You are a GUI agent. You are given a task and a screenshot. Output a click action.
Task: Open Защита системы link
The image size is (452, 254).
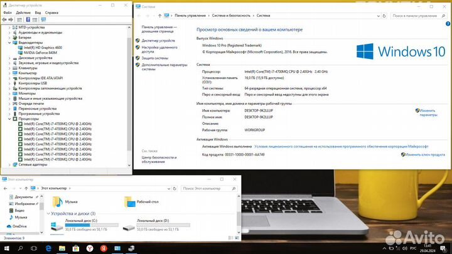point(155,58)
